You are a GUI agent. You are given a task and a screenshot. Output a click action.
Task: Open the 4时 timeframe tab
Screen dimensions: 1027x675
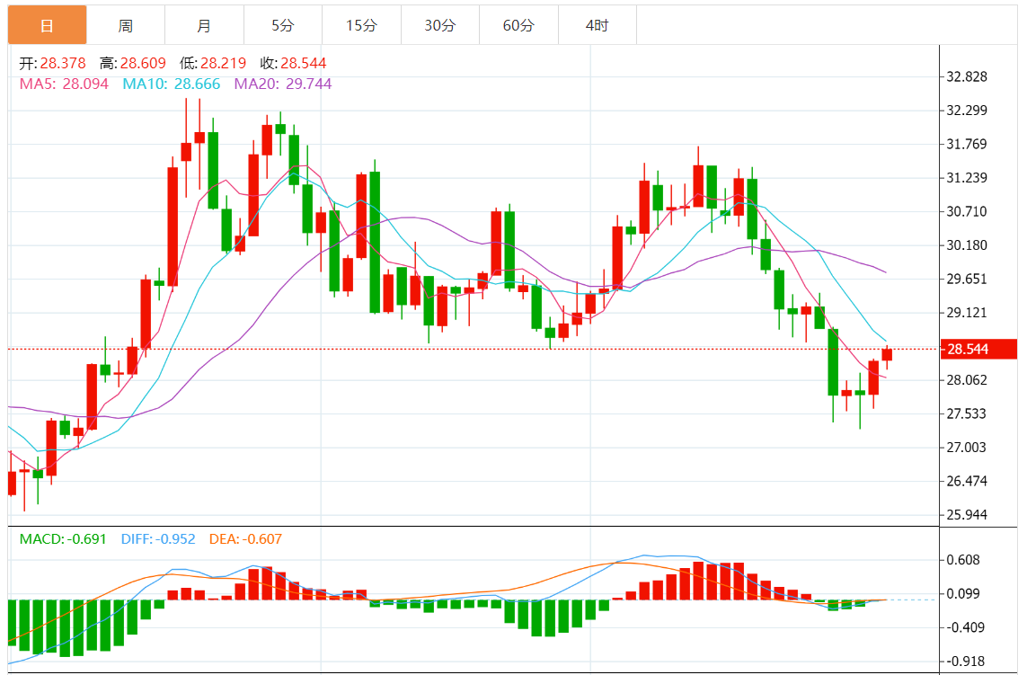coord(598,25)
